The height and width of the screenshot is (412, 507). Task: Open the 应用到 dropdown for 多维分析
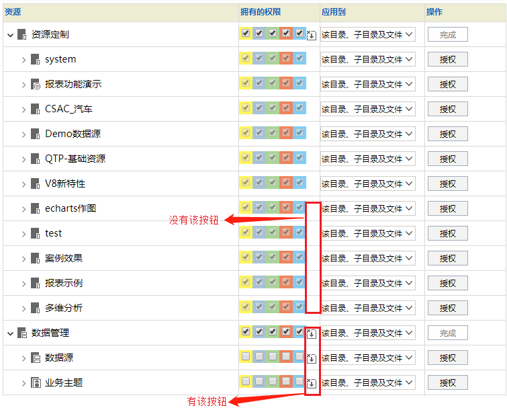tap(367, 308)
